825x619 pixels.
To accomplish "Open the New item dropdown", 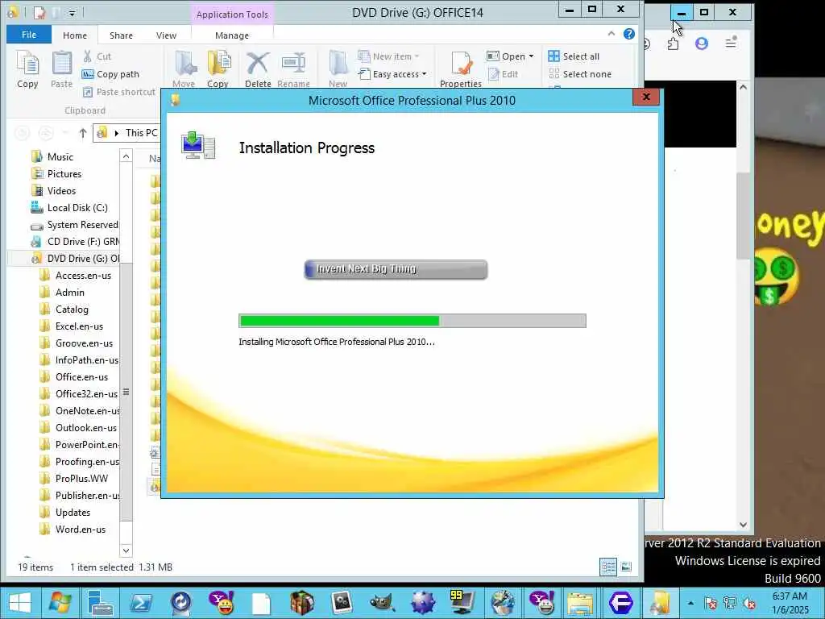I will click(388, 56).
